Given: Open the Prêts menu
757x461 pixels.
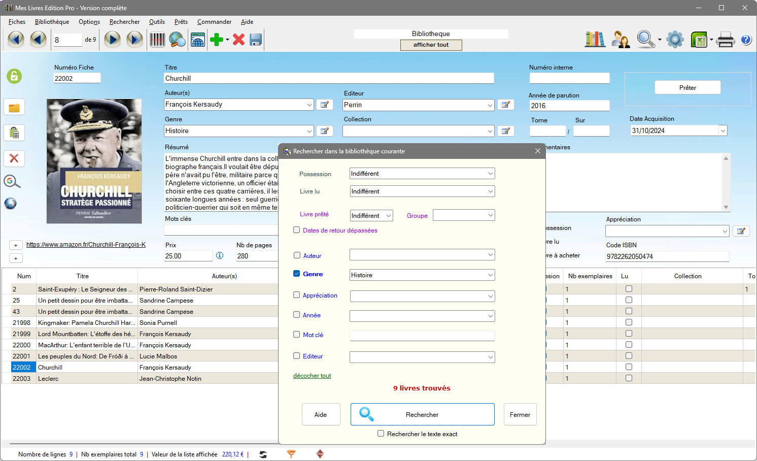Looking at the screenshot, I should 181,22.
